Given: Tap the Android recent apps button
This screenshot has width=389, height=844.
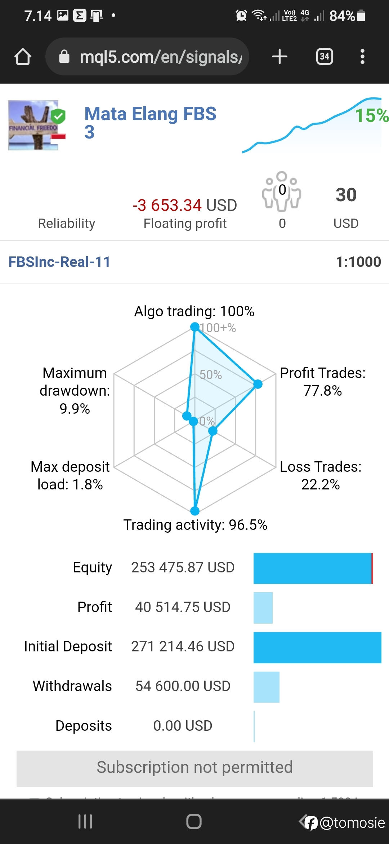Looking at the screenshot, I should 85,821.
